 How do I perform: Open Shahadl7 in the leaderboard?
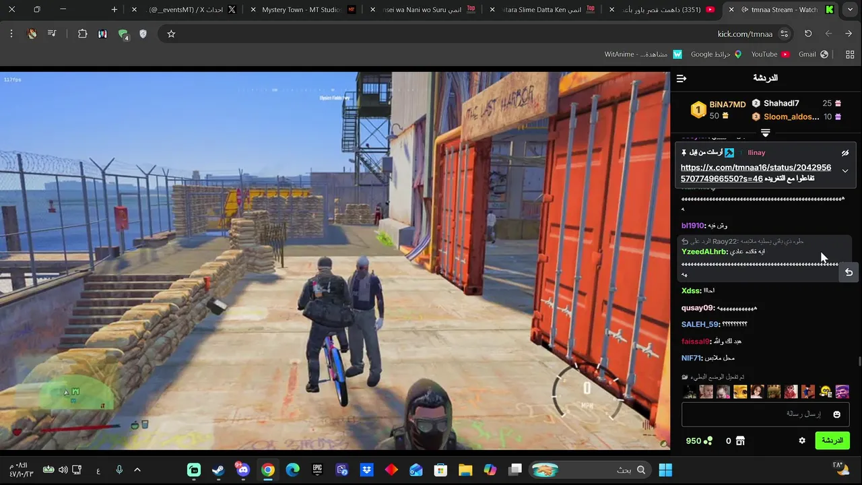(781, 103)
